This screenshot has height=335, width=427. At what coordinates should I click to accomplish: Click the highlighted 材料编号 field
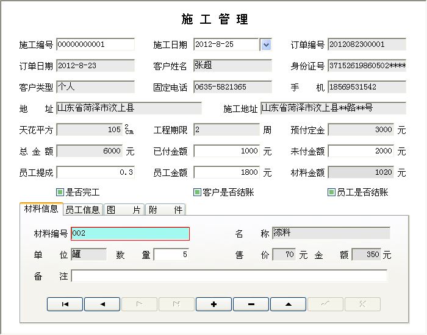click(x=130, y=233)
